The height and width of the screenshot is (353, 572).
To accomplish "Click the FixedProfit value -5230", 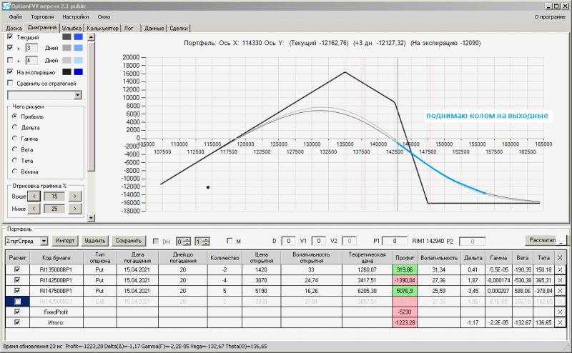I will pyautogui.click(x=405, y=312).
